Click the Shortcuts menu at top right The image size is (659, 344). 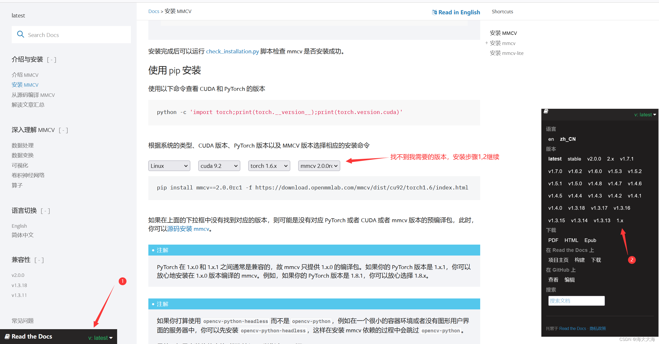point(502,11)
